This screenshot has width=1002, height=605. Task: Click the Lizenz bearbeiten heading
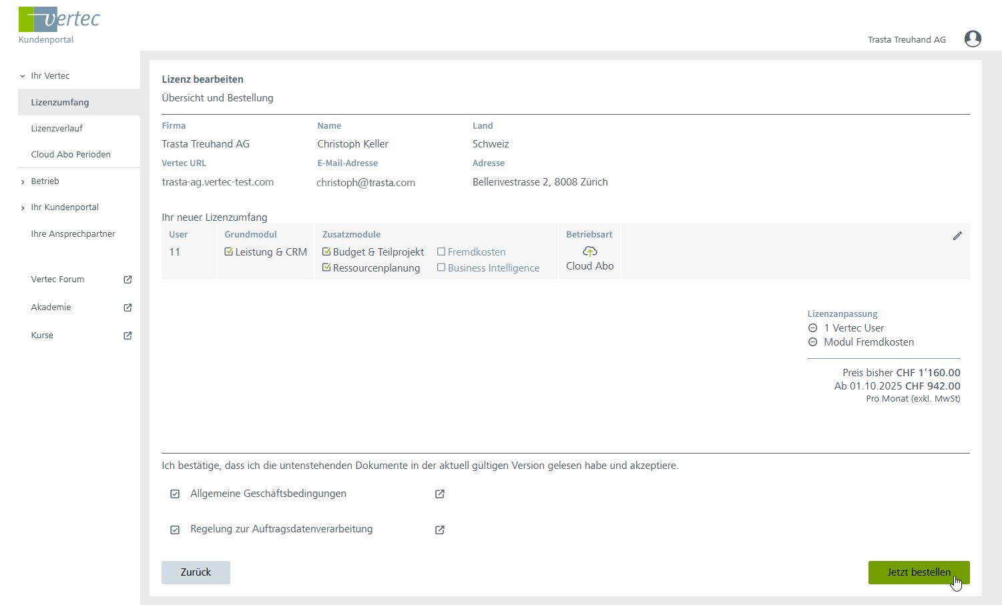(x=202, y=79)
